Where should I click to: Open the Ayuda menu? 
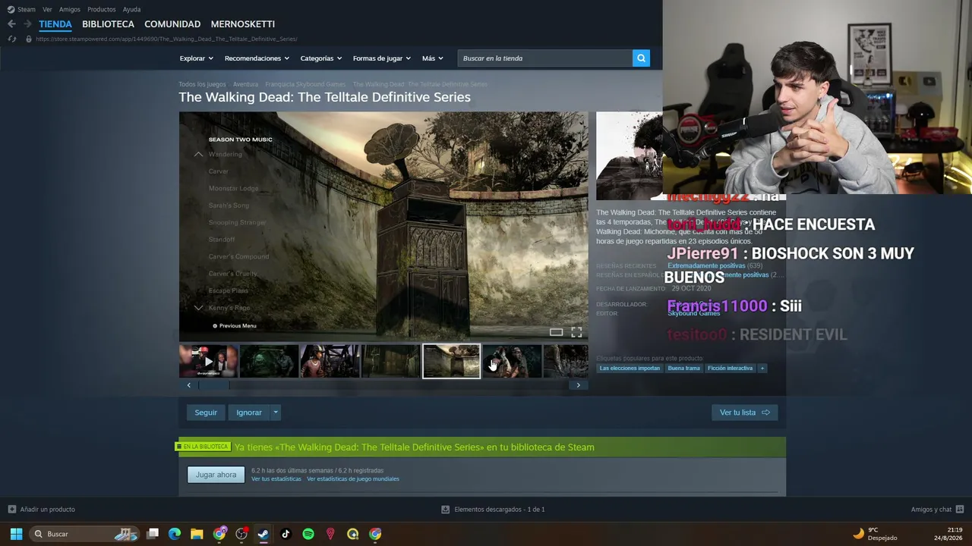131,9
